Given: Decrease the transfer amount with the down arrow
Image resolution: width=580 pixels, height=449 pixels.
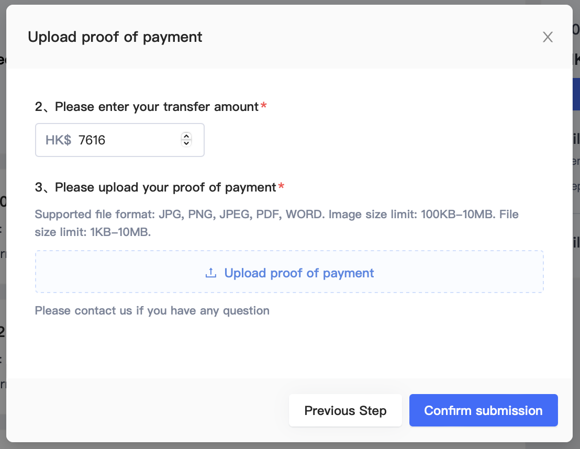Looking at the screenshot, I should [x=186, y=143].
